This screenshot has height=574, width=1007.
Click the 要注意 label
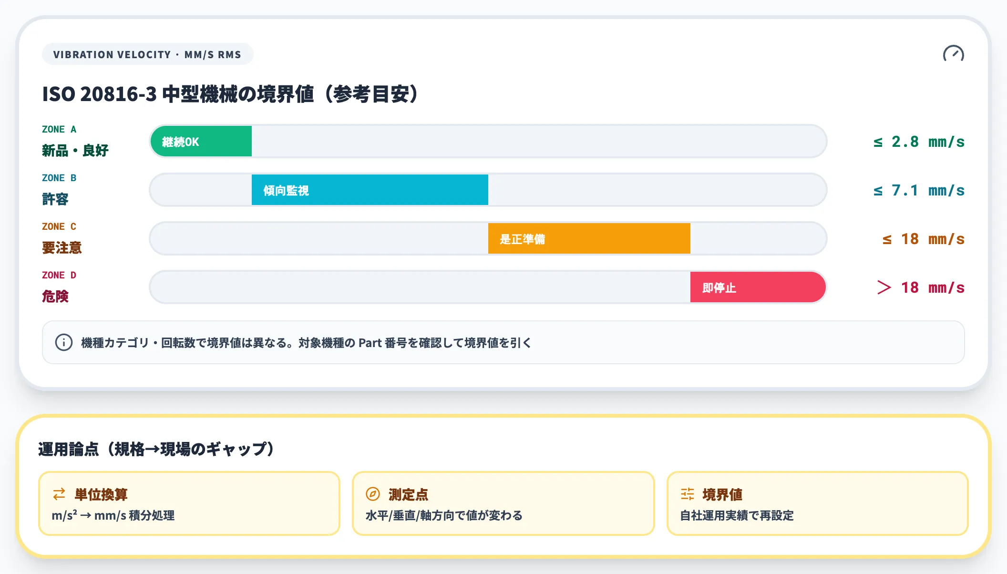pyautogui.click(x=62, y=248)
